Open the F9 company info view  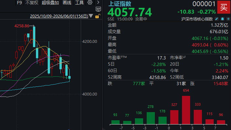(x=19, y=3)
